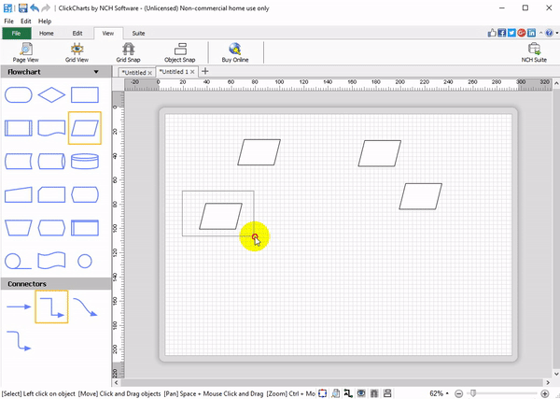The width and height of the screenshot is (560, 399).
Task: Open the Help menu in menu bar
Action: coord(45,21)
